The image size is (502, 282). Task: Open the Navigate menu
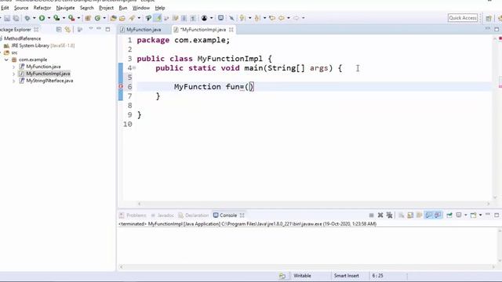click(x=65, y=8)
